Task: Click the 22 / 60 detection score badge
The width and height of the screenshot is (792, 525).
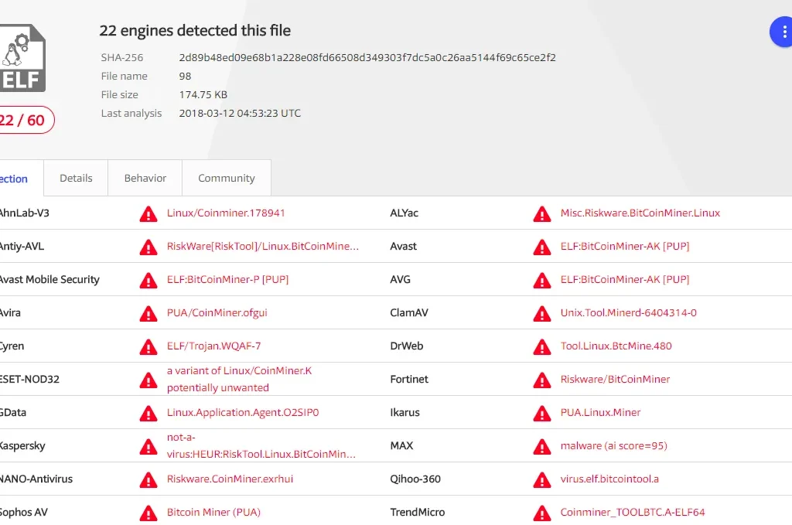Action: (26, 120)
